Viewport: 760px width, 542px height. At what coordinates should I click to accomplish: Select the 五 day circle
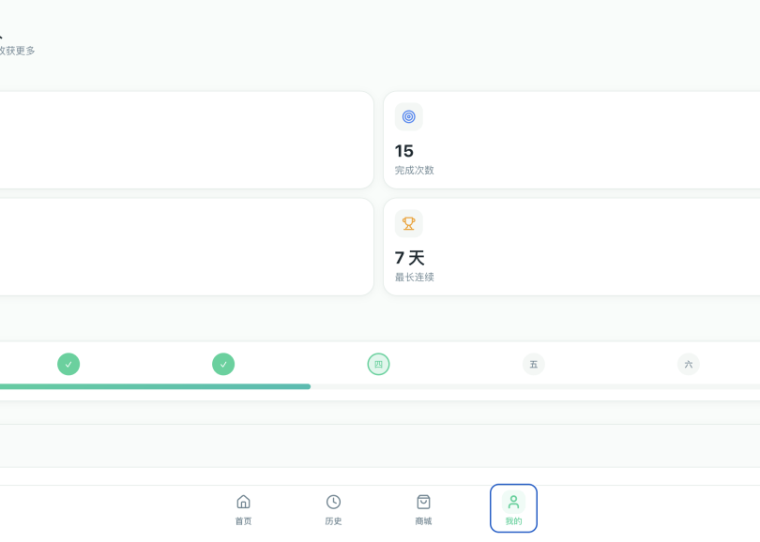pos(533,364)
